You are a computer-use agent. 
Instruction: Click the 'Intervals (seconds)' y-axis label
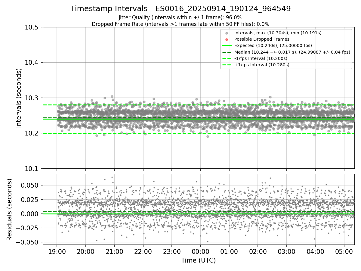19,98
